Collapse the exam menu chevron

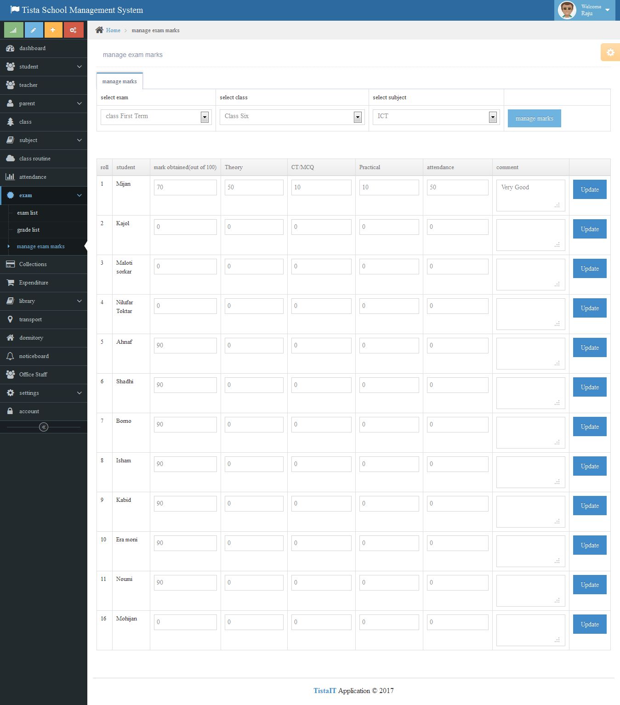(79, 195)
